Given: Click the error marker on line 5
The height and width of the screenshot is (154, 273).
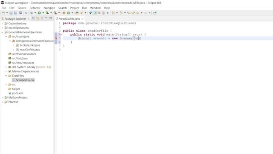Looking at the screenshot, I should [x=56, y=38].
